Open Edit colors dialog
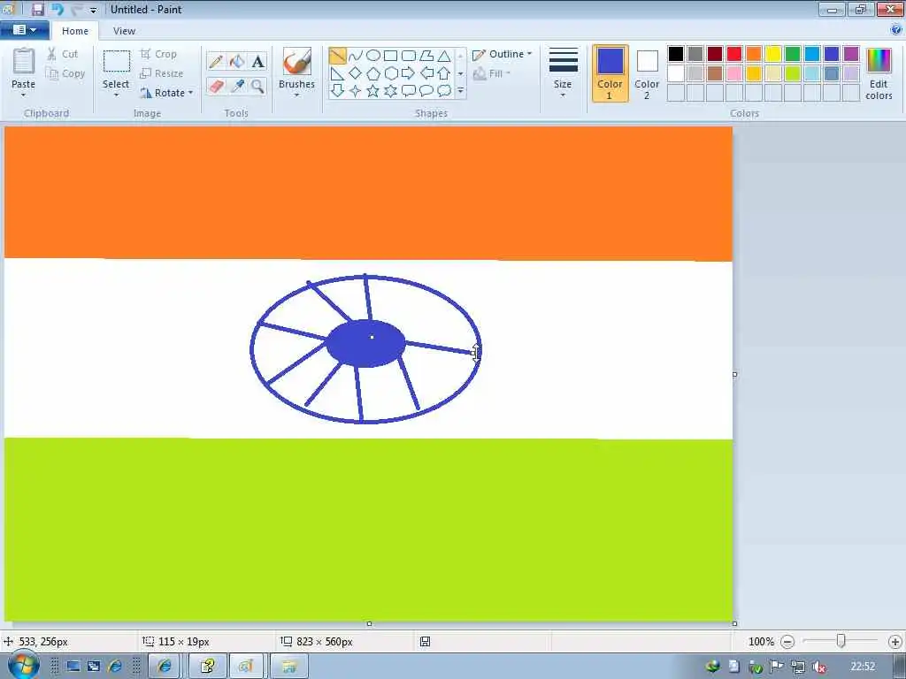The width and height of the screenshot is (906, 679). tap(879, 73)
